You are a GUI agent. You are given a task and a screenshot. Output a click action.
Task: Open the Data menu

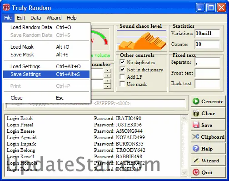pos(36,18)
